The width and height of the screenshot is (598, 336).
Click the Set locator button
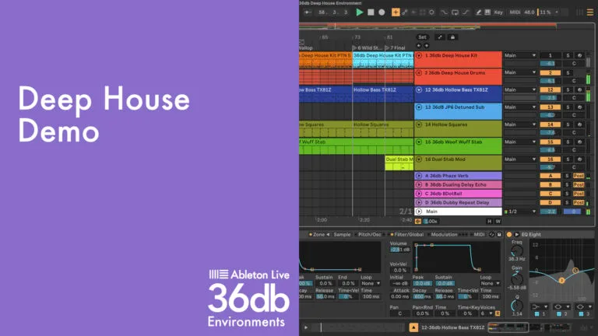(x=422, y=37)
